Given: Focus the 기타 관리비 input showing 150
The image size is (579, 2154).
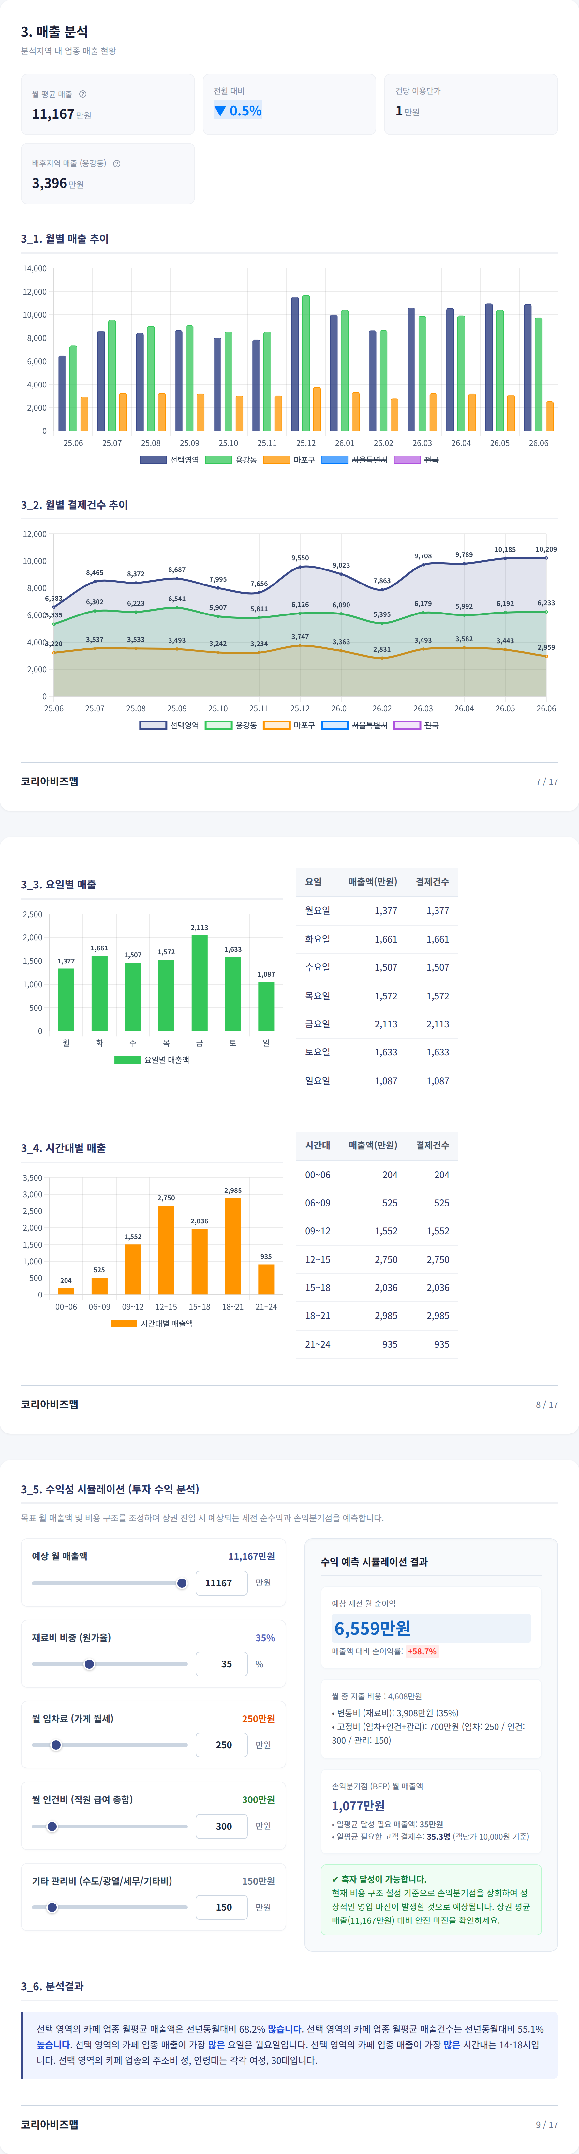Looking at the screenshot, I should [x=221, y=1907].
